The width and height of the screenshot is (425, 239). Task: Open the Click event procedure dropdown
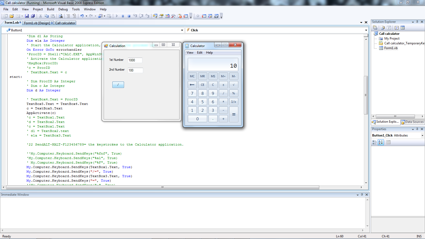366,30
